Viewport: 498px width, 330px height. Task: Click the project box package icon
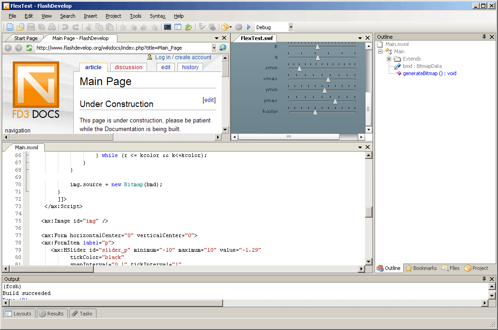point(225,27)
